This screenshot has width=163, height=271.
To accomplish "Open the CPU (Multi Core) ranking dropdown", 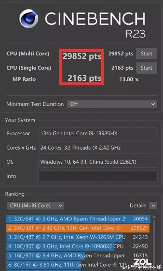I will click(x=35, y=205).
